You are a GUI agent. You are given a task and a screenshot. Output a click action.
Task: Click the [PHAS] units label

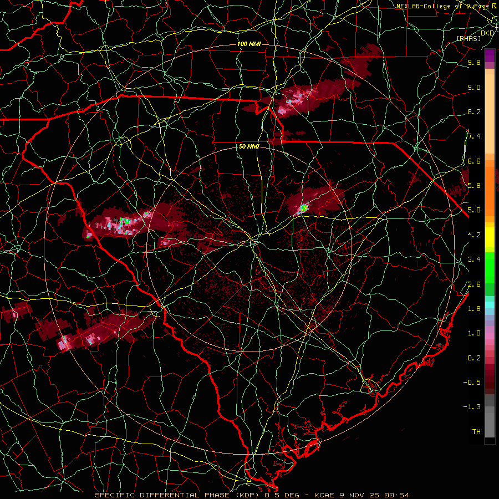(469, 38)
